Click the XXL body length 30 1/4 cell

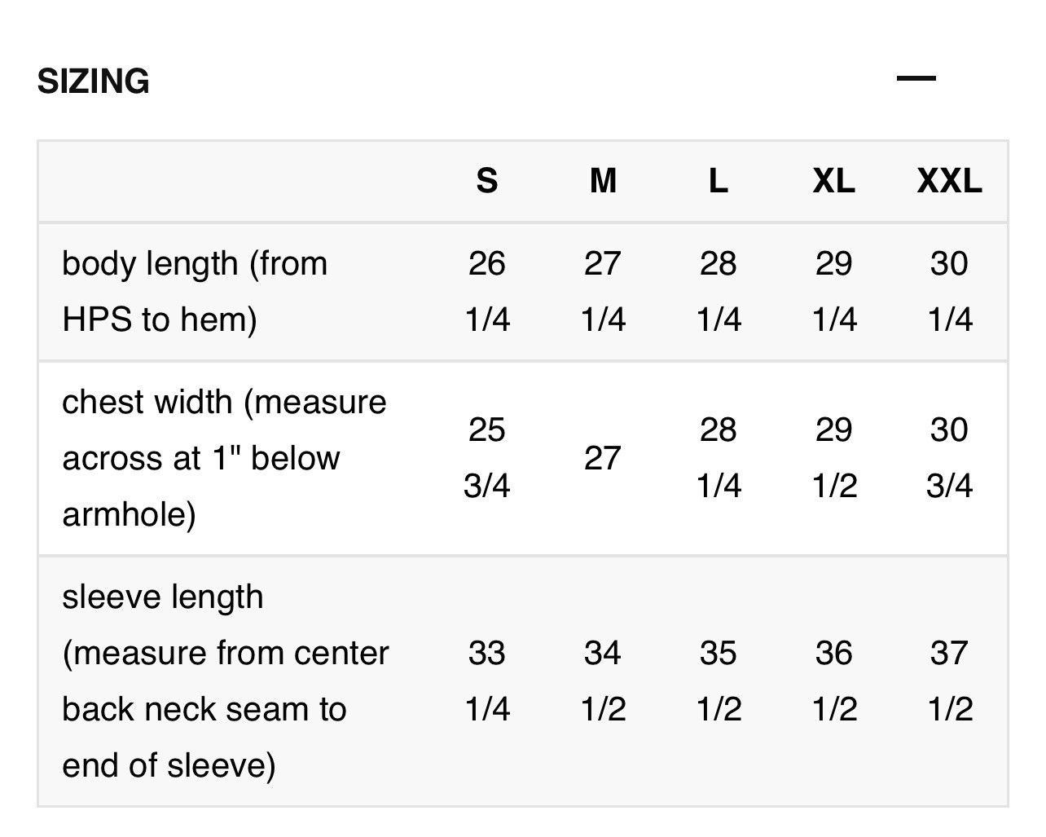pyautogui.click(x=950, y=291)
